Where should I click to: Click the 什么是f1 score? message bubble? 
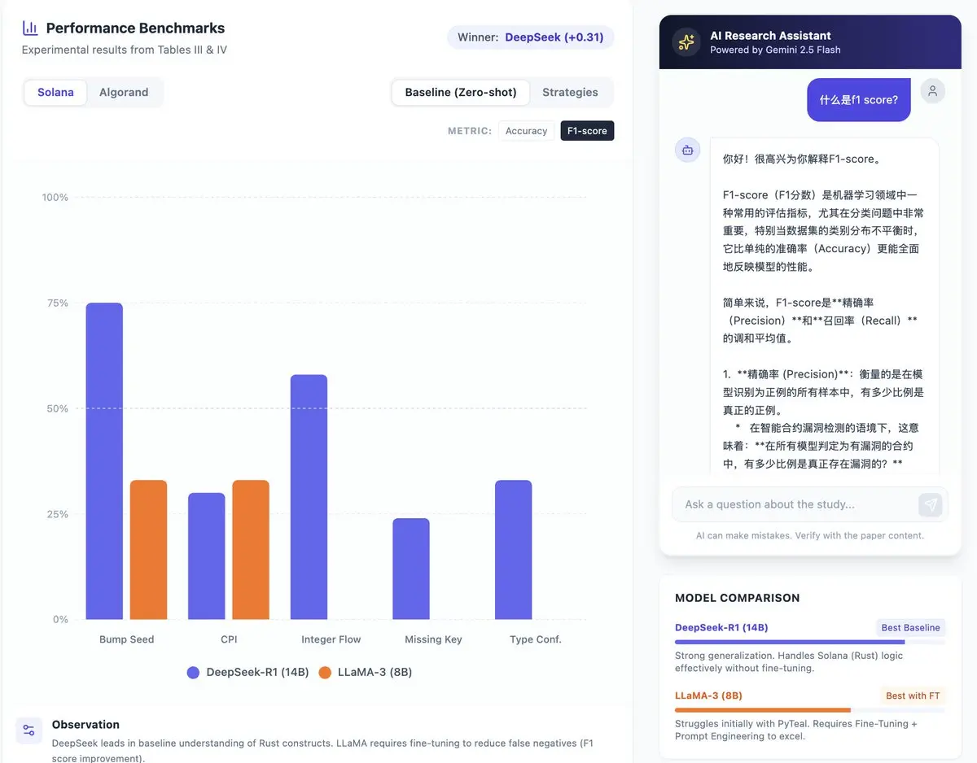coord(859,99)
